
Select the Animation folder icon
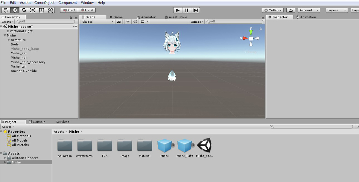[x=65, y=145]
